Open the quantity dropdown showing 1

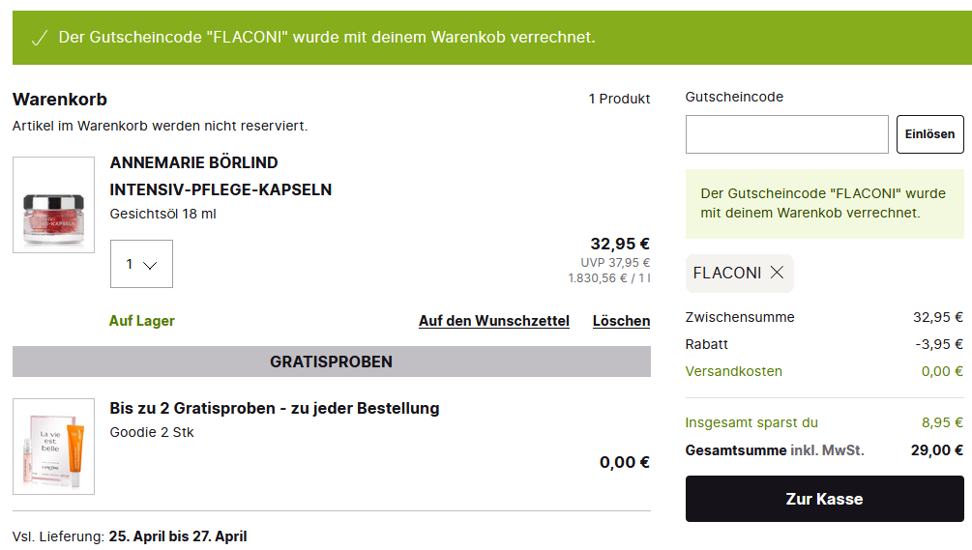click(141, 264)
